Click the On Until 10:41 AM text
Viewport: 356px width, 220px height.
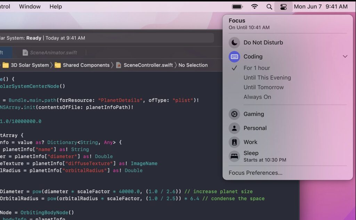249,28
